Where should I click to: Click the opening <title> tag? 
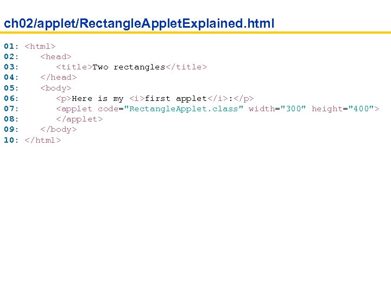(x=74, y=67)
